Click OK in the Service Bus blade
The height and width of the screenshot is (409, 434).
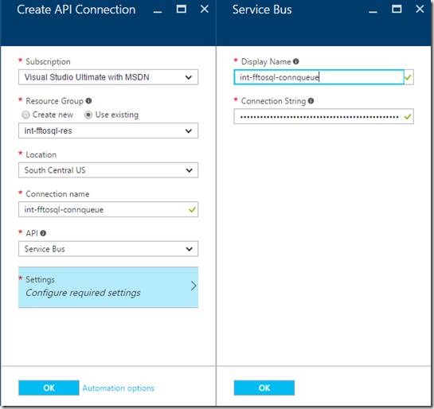pos(264,388)
